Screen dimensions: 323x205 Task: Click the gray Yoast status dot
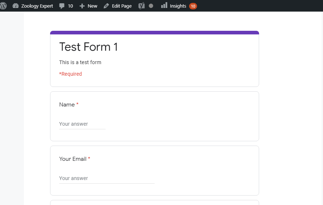[x=151, y=6]
